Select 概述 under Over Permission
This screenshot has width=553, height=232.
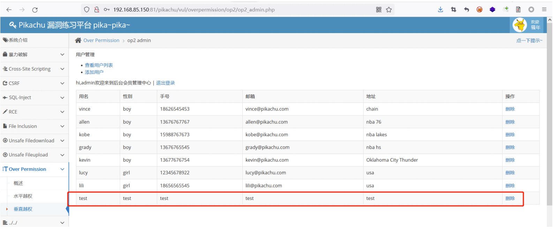[18, 183]
